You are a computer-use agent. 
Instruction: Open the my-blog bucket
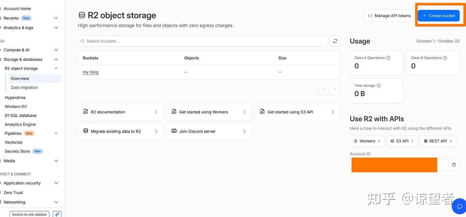(x=90, y=71)
